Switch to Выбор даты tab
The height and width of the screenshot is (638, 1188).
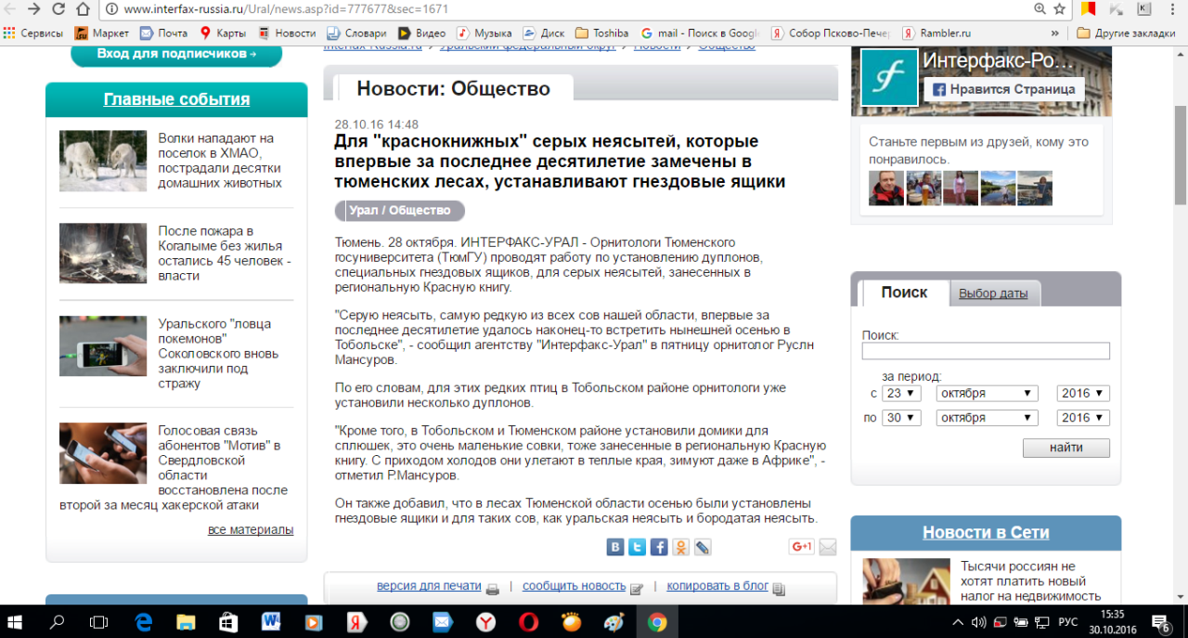pyautogui.click(x=993, y=293)
